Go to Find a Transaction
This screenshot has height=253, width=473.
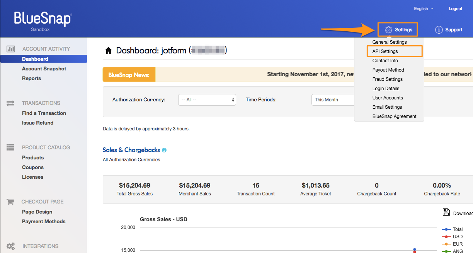tap(44, 113)
